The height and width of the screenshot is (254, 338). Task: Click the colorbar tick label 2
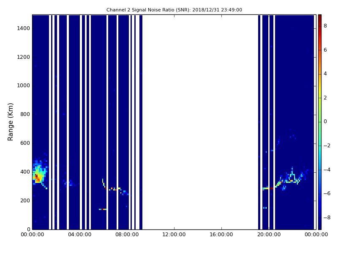[325, 98]
